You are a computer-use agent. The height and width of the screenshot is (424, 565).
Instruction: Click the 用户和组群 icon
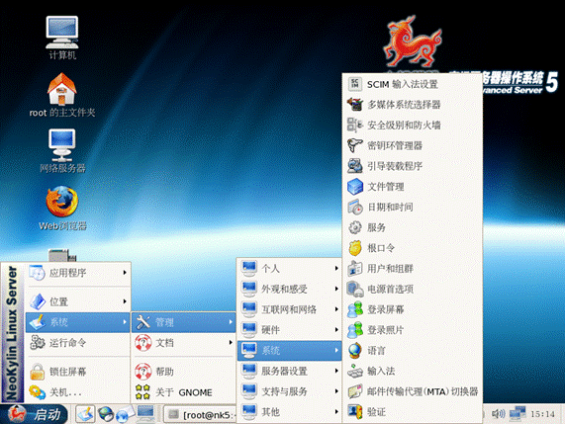355,269
